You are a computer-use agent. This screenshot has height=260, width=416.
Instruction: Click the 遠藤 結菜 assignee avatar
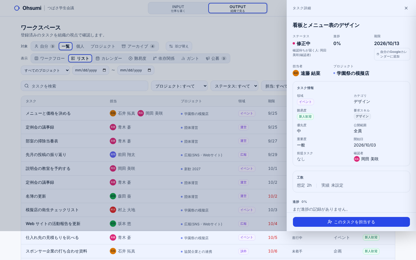click(x=296, y=73)
